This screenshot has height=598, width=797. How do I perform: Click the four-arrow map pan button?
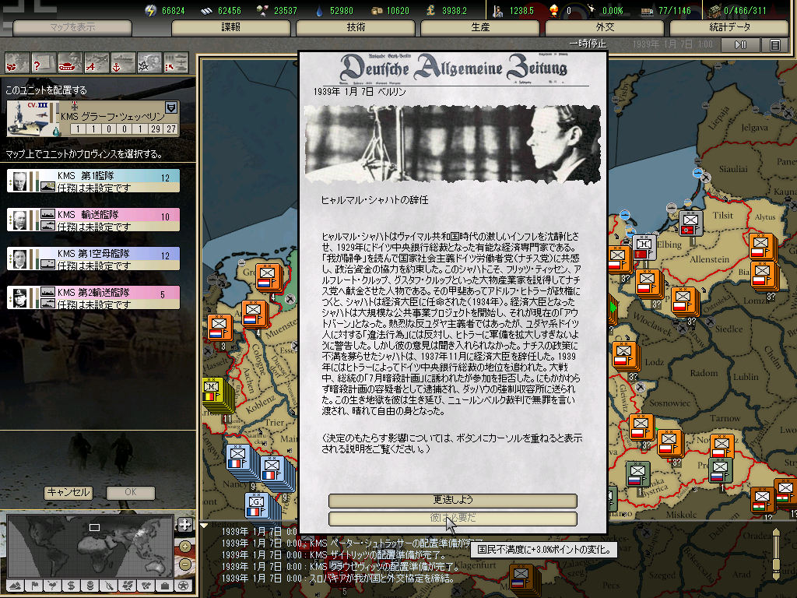(x=185, y=525)
